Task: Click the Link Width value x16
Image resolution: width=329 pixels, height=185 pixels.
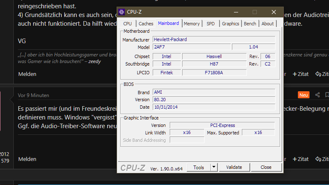Action: 187,133
